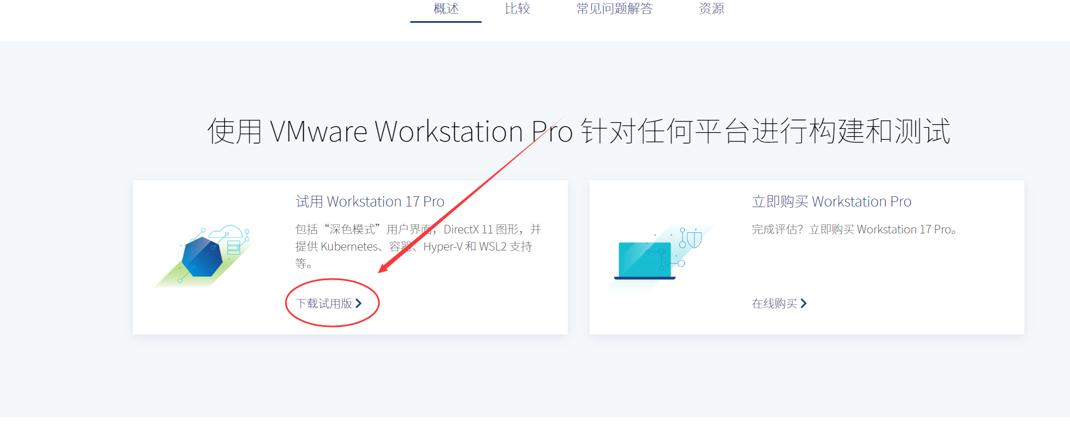The height and width of the screenshot is (428, 1070).
Task: Switch to the 概述 tab
Action: [x=446, y=9]
